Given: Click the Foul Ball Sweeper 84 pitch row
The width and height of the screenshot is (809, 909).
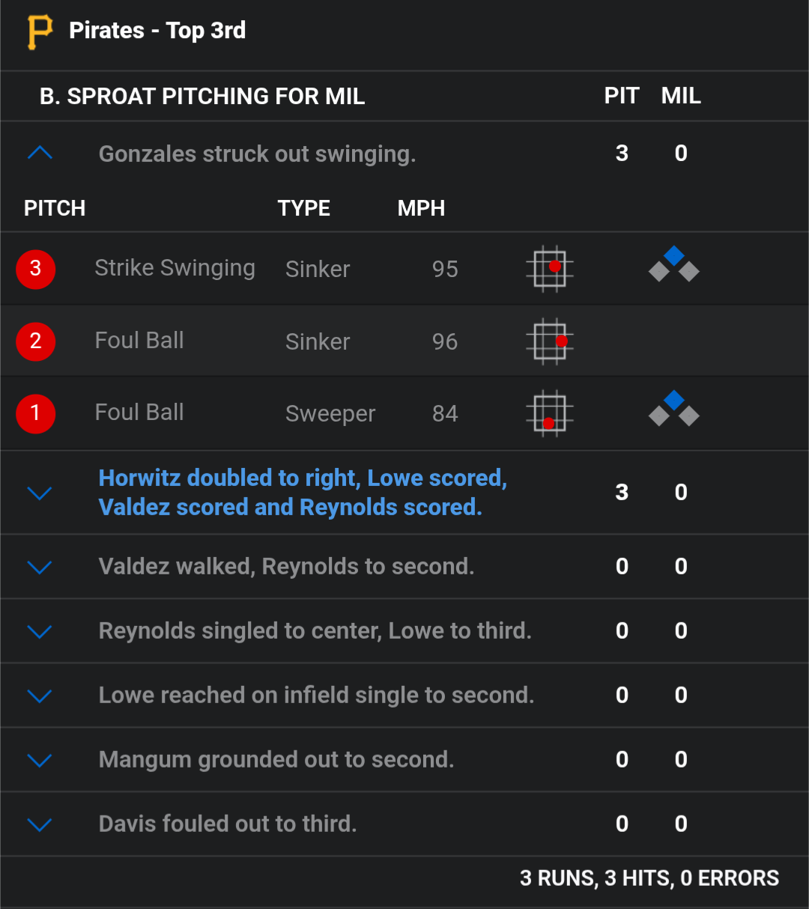Looking at the screenshot, I should click(x=404, y=413).
